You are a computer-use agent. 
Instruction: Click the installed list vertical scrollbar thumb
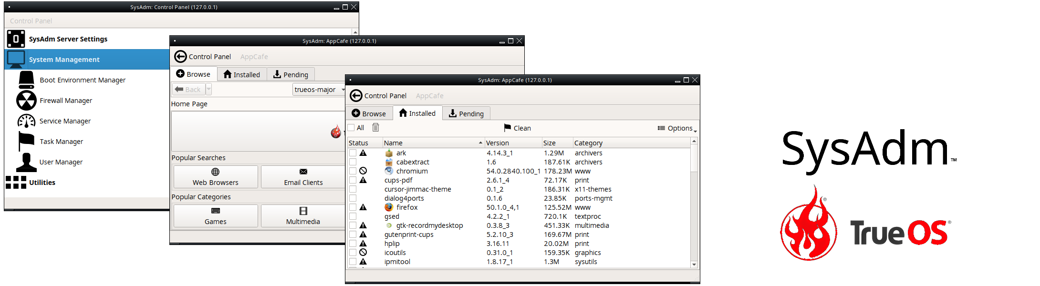694,159
